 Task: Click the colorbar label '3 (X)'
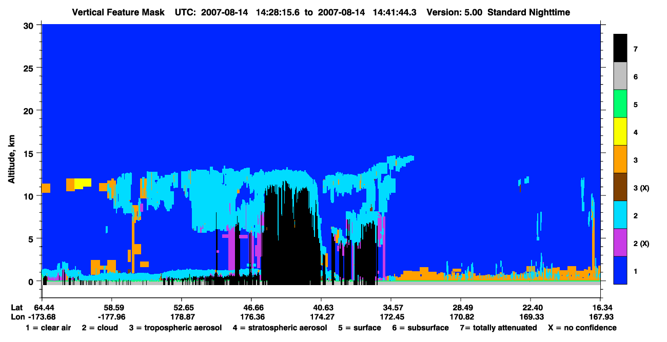[x=641, y=188]
